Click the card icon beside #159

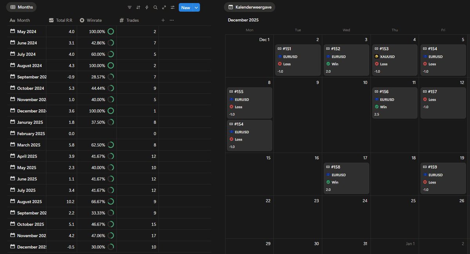425,167
